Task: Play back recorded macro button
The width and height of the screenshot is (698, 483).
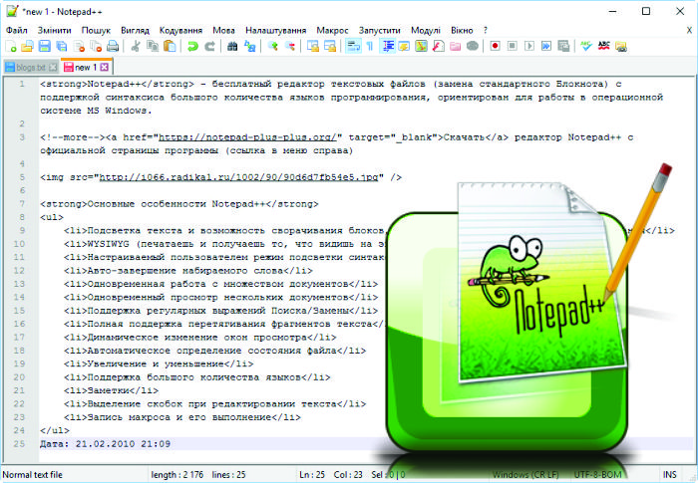Action: click(x=529, y=46)
